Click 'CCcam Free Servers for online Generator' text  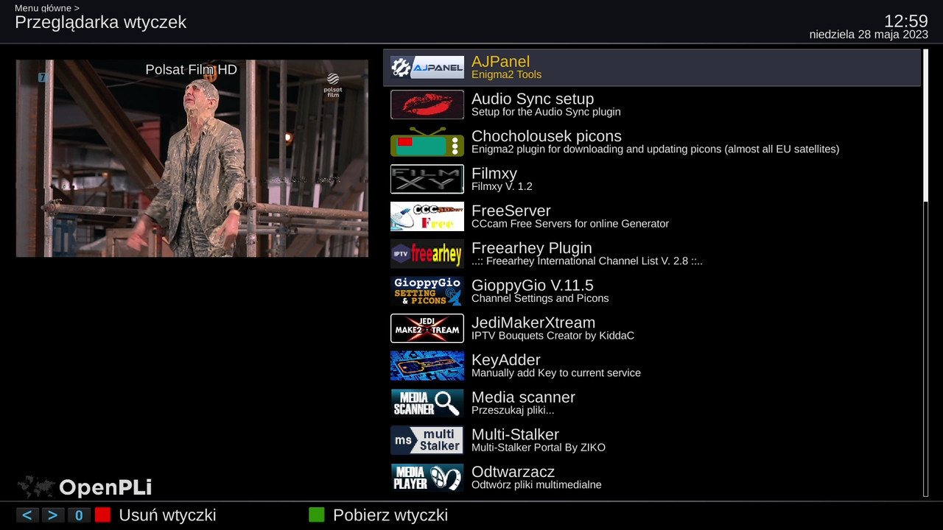(570, 224)
